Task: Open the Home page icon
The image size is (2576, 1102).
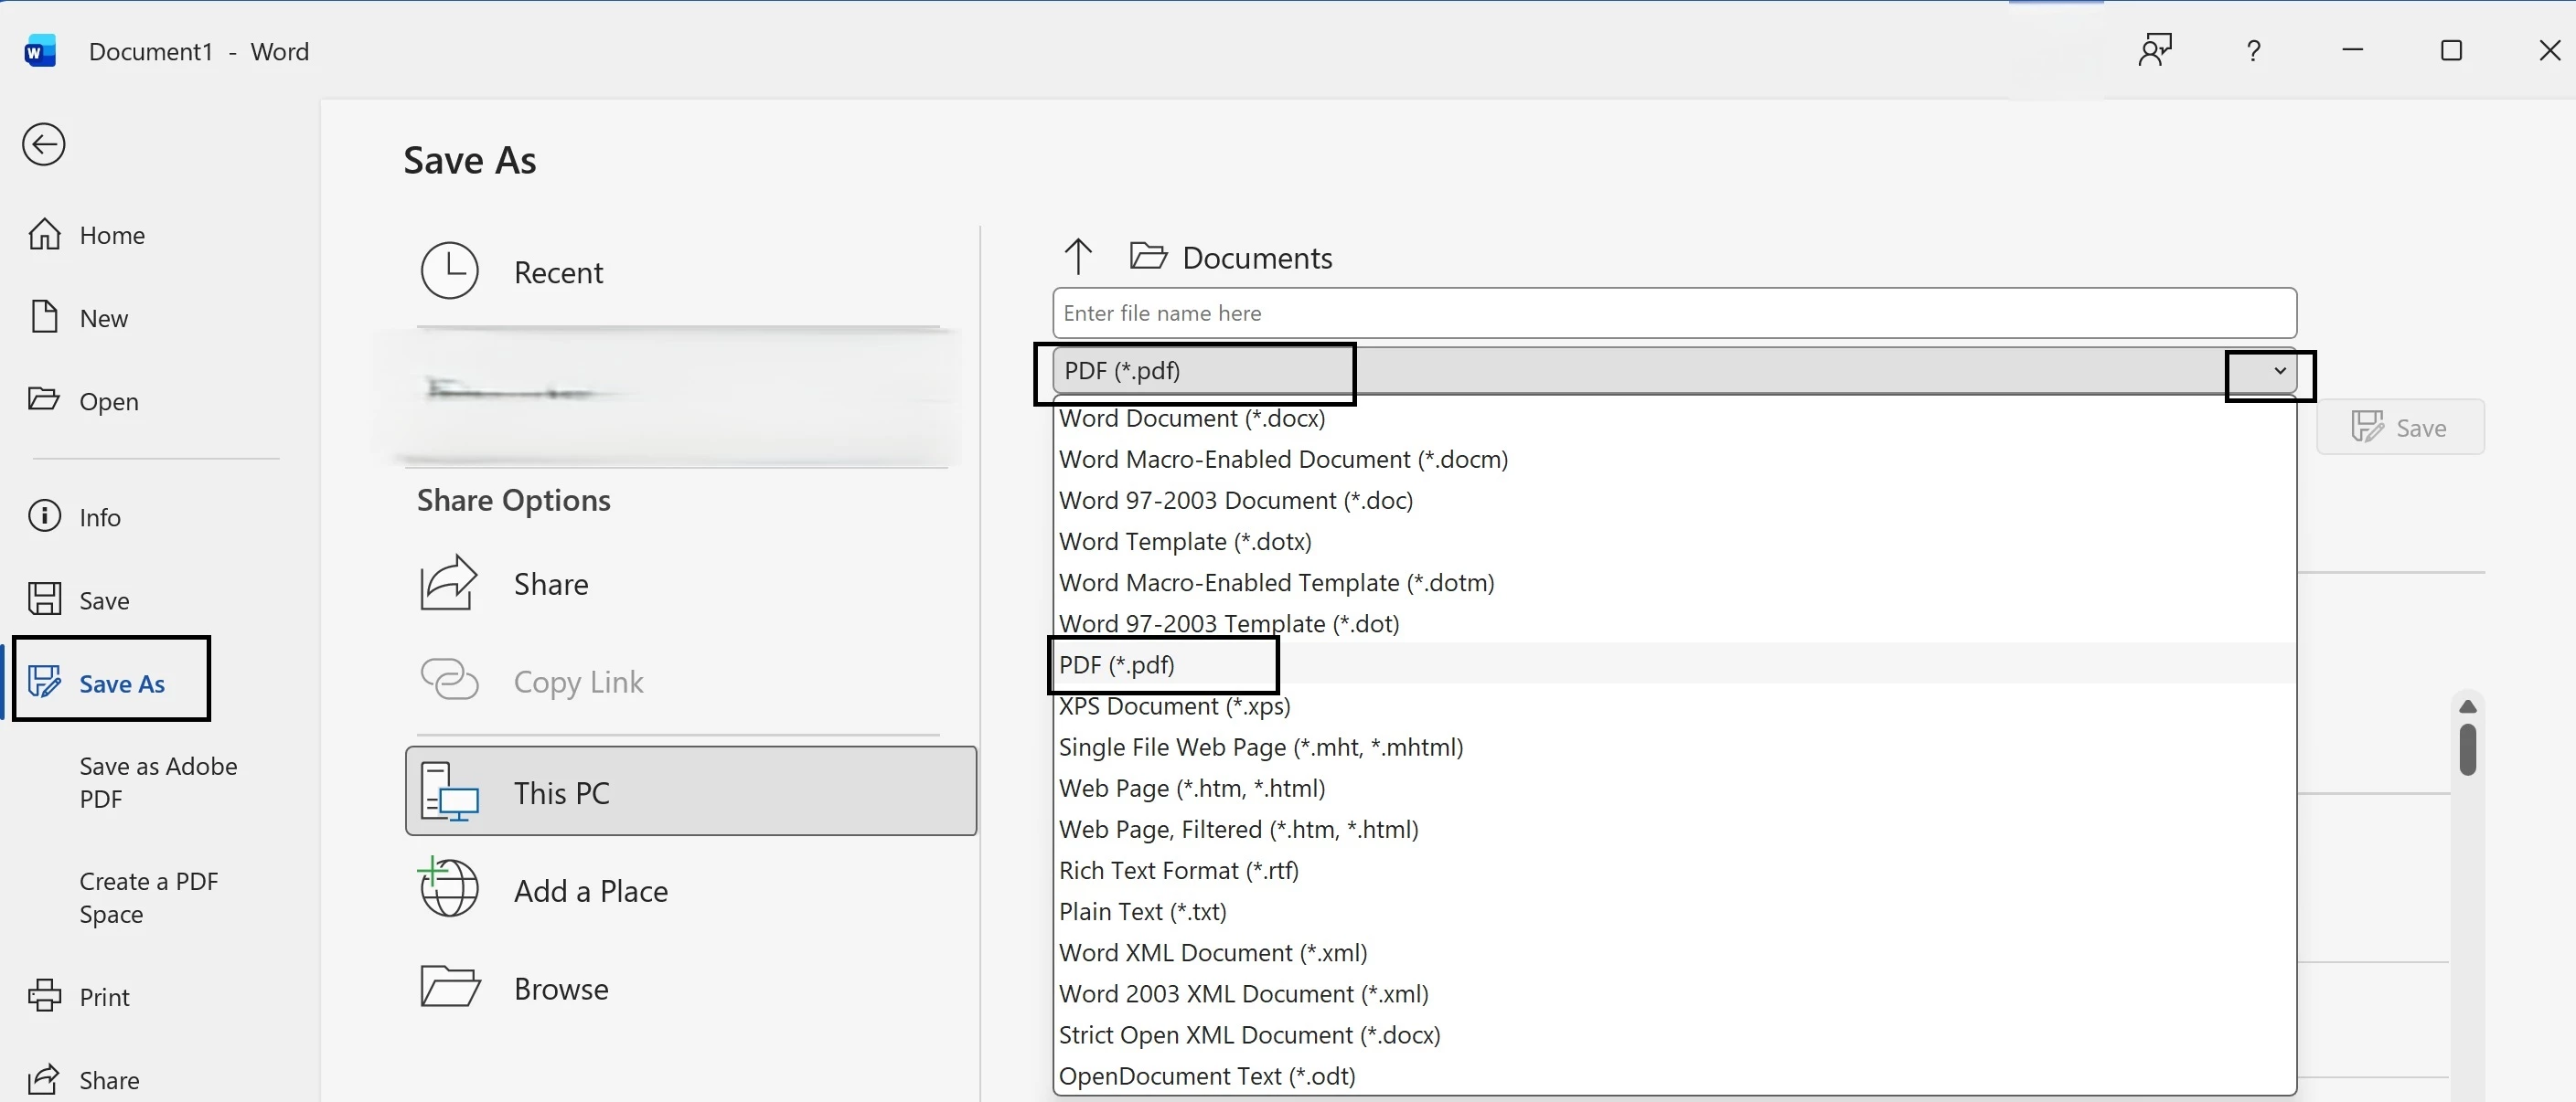Action: coord(44,235)
